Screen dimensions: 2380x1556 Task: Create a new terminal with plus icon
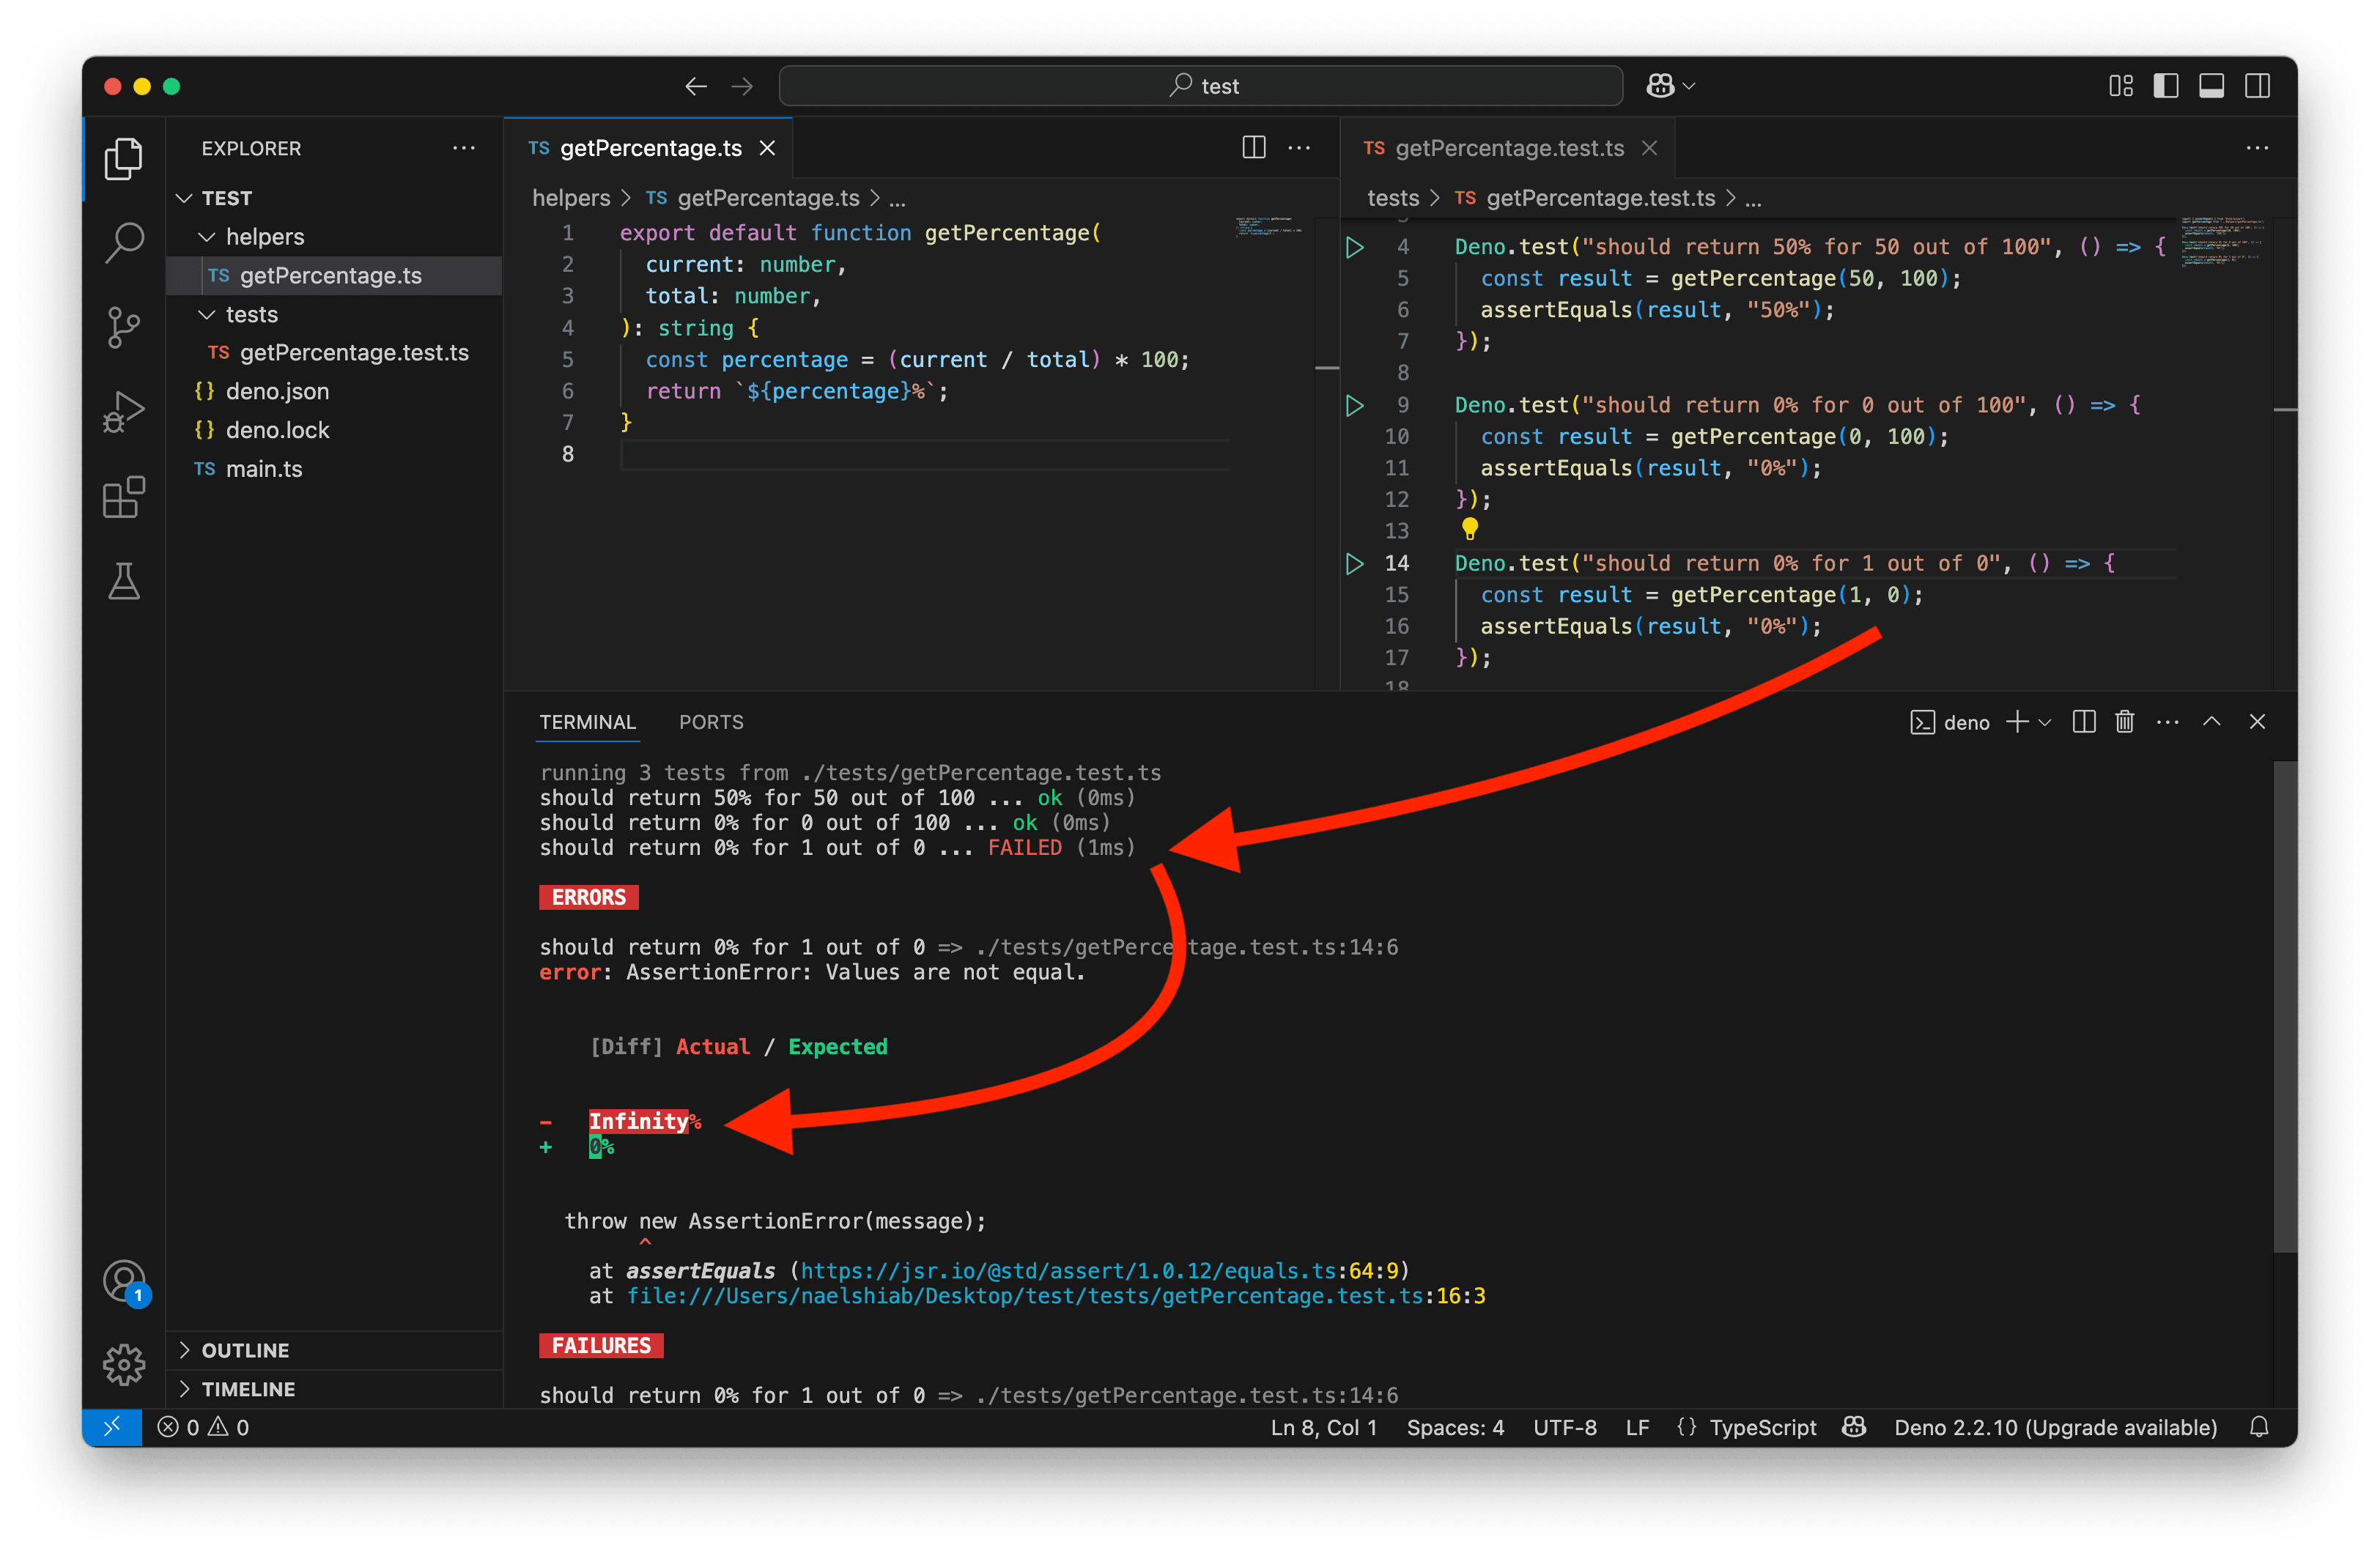click(x=2017, y=722)
